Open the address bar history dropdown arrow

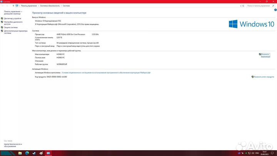[x=240, y=6]
